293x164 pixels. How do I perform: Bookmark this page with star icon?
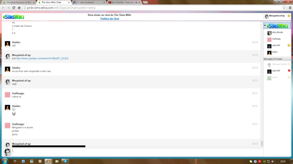click(x=284, y=8)
